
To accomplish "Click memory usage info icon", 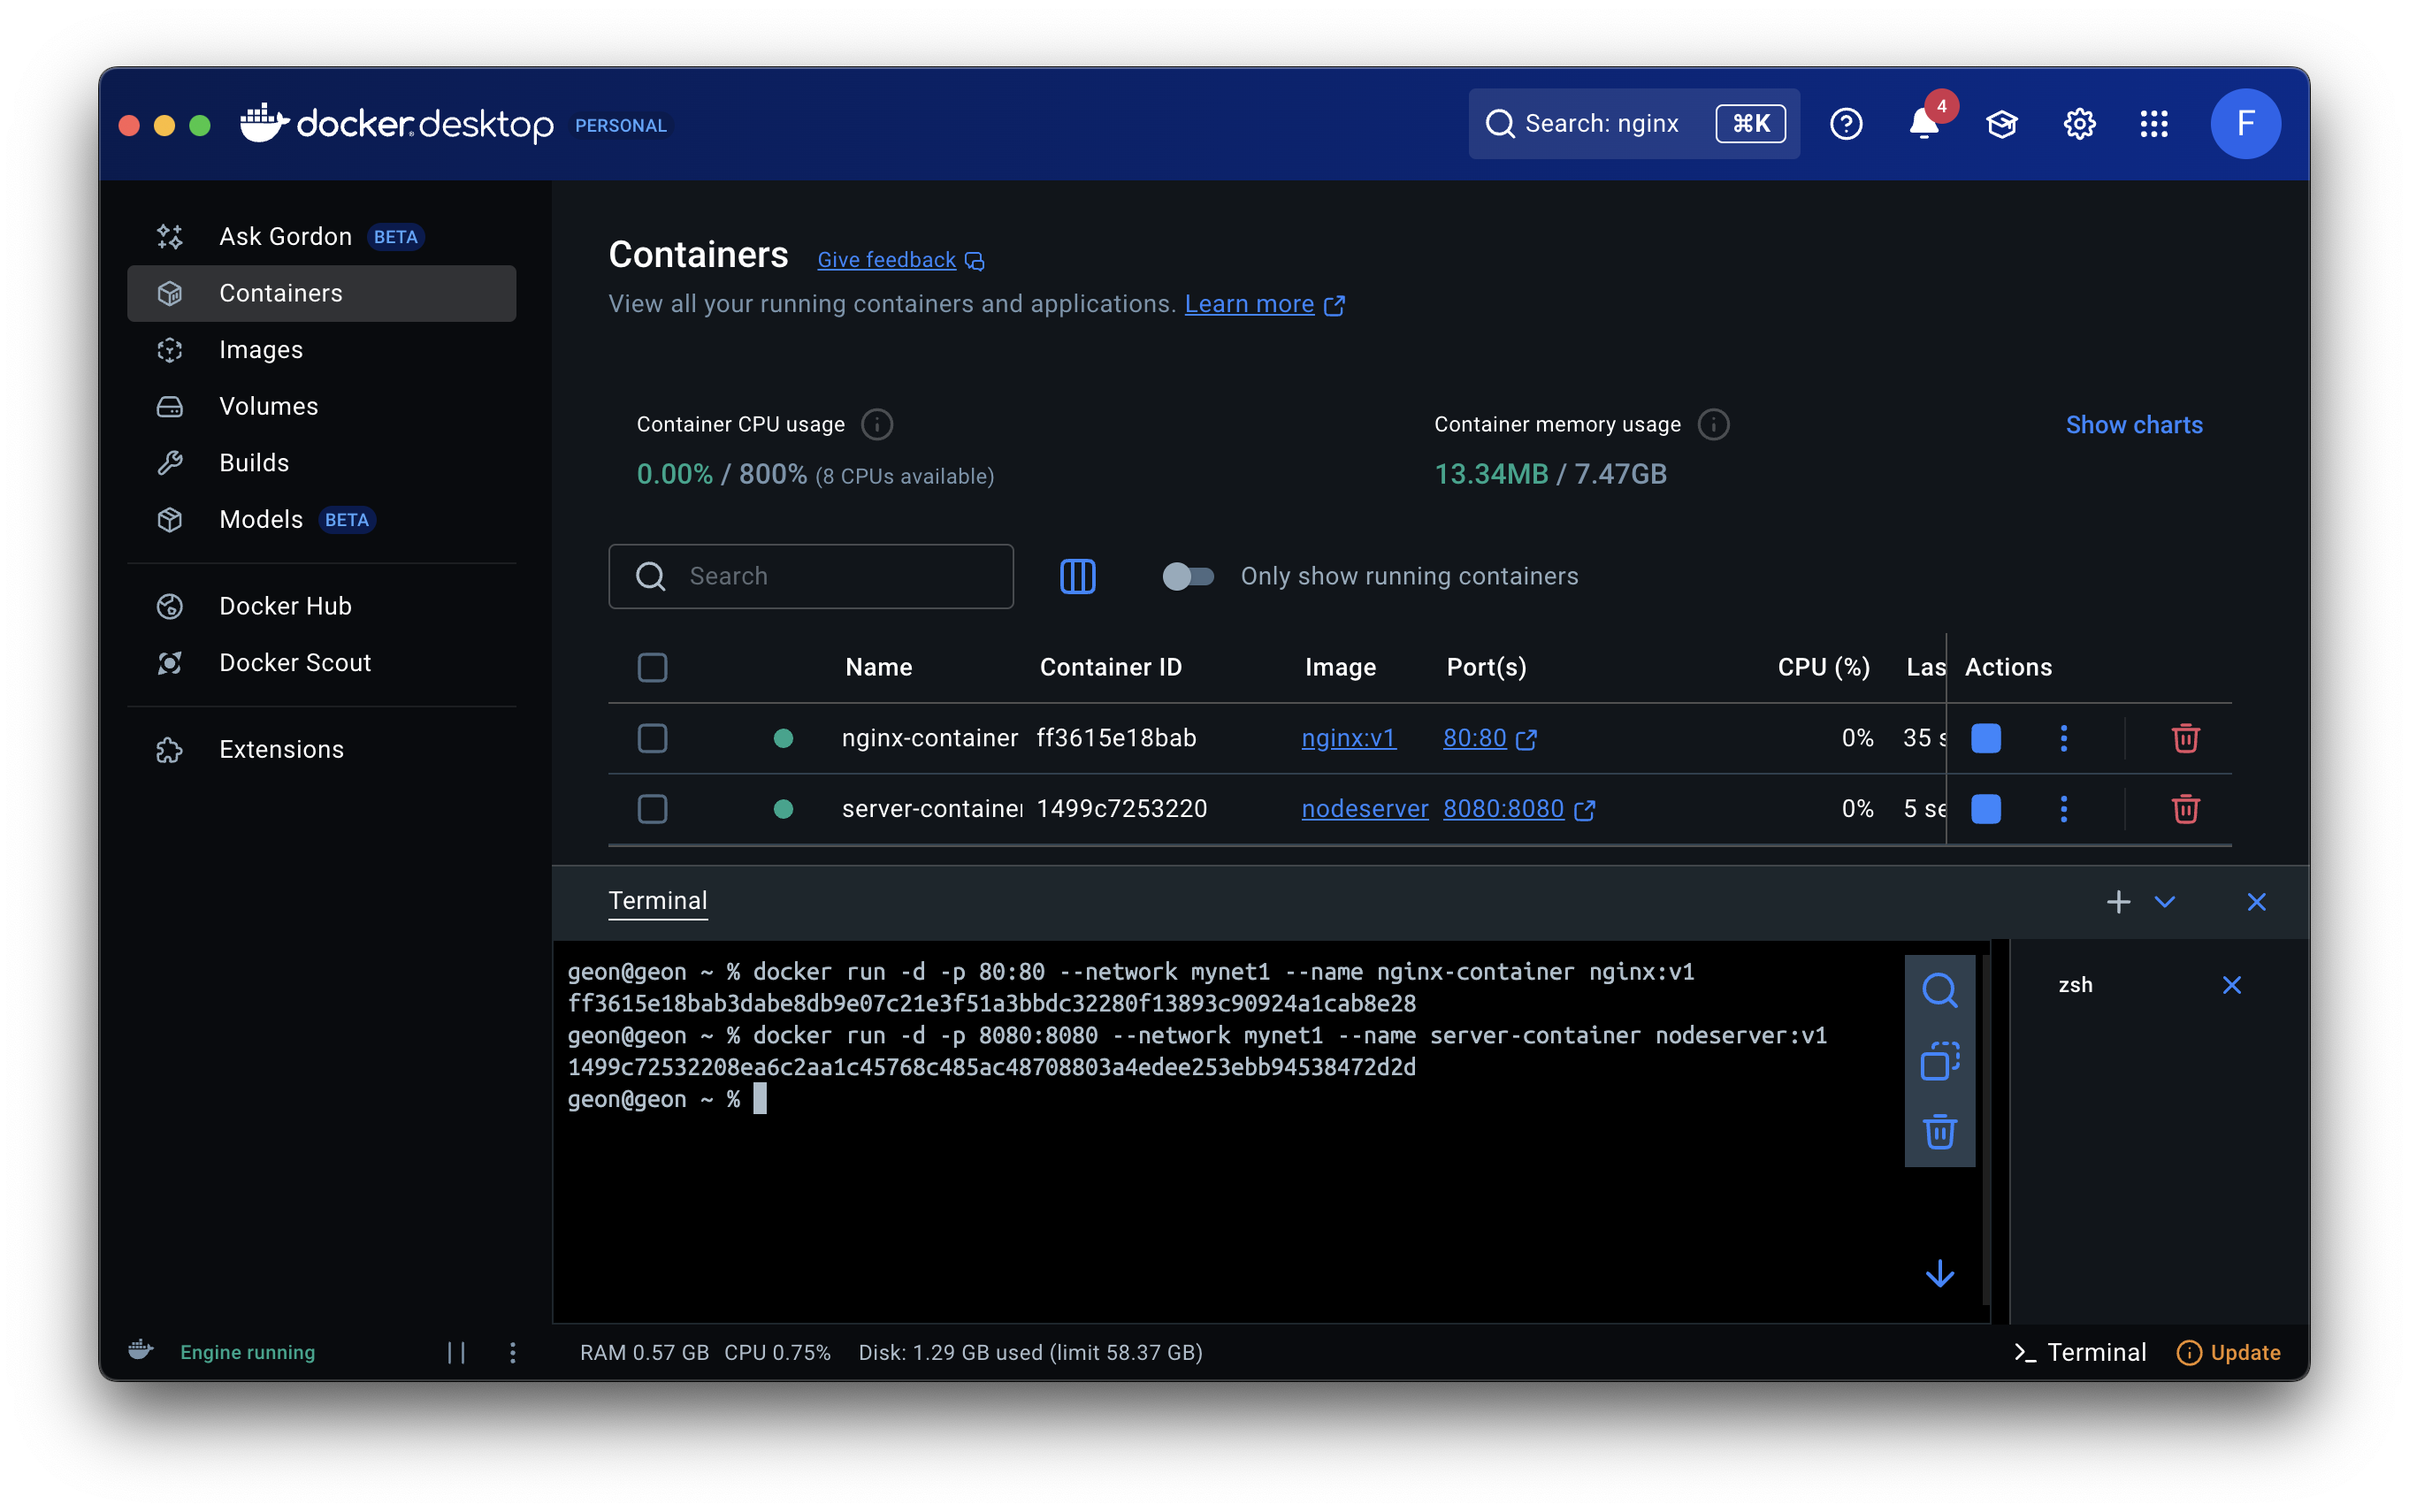I will pos(1713,424).
